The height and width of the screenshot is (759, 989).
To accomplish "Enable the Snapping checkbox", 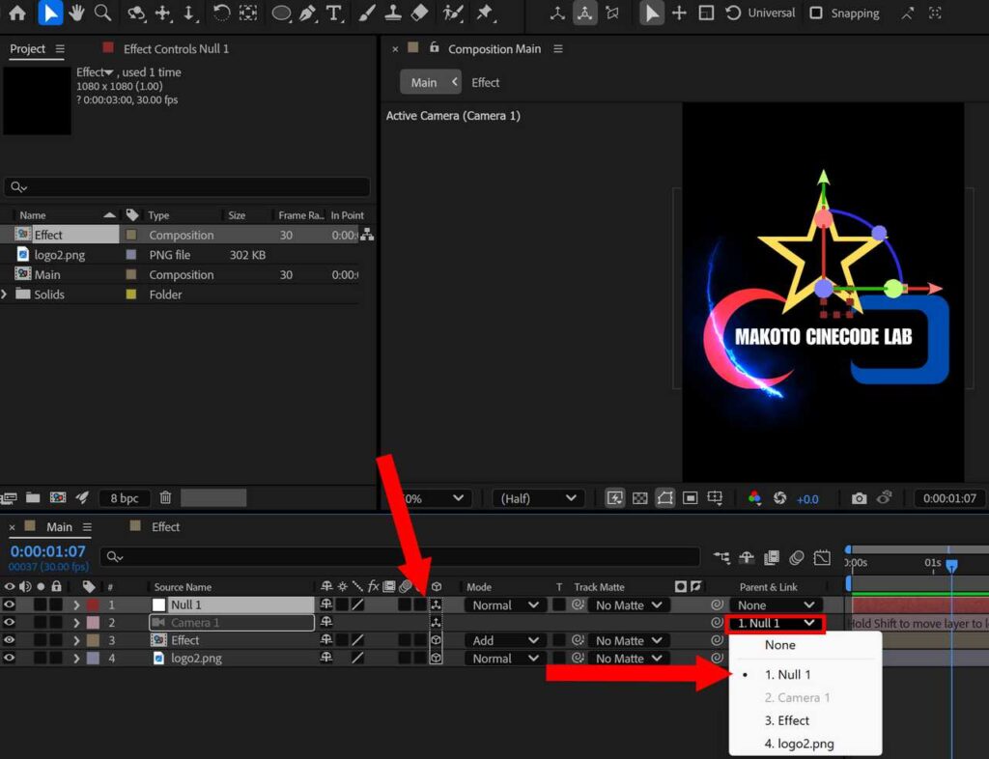I will (815, 13).
